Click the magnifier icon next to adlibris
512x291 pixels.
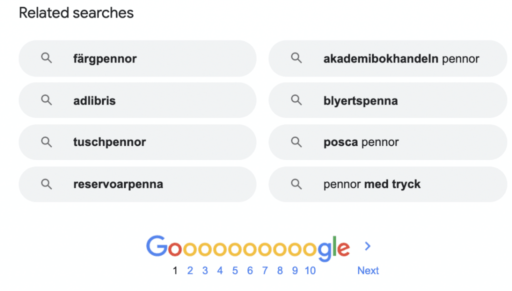coord(46,100)
